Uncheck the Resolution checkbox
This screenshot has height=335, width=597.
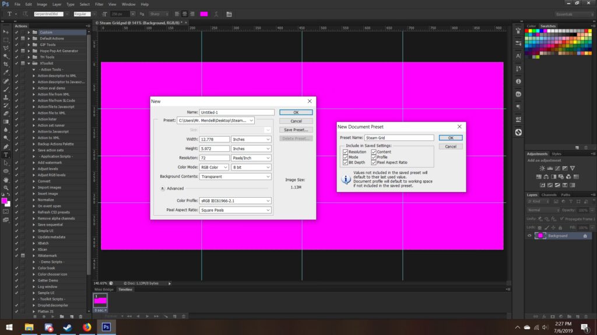coord(346,152)
